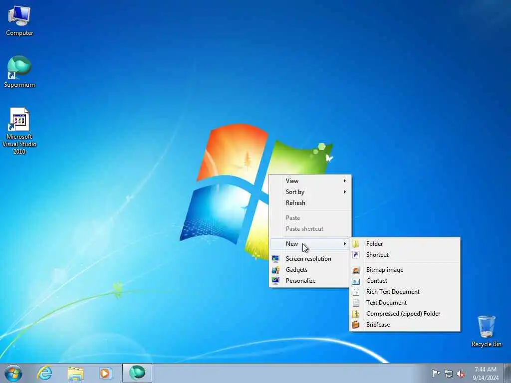Switch to Supermium in the taskbar

[x=137, y=373]
